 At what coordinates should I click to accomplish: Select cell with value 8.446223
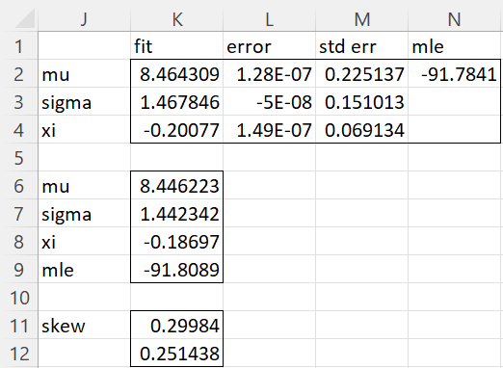[177, 185]
